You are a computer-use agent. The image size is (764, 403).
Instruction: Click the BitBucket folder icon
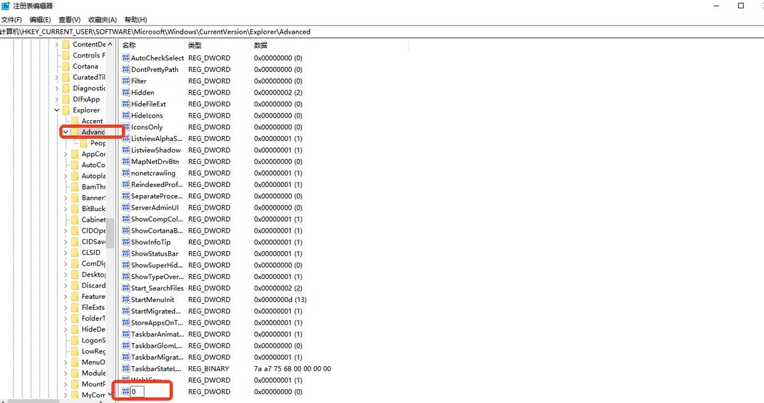[x=75, y=208]
